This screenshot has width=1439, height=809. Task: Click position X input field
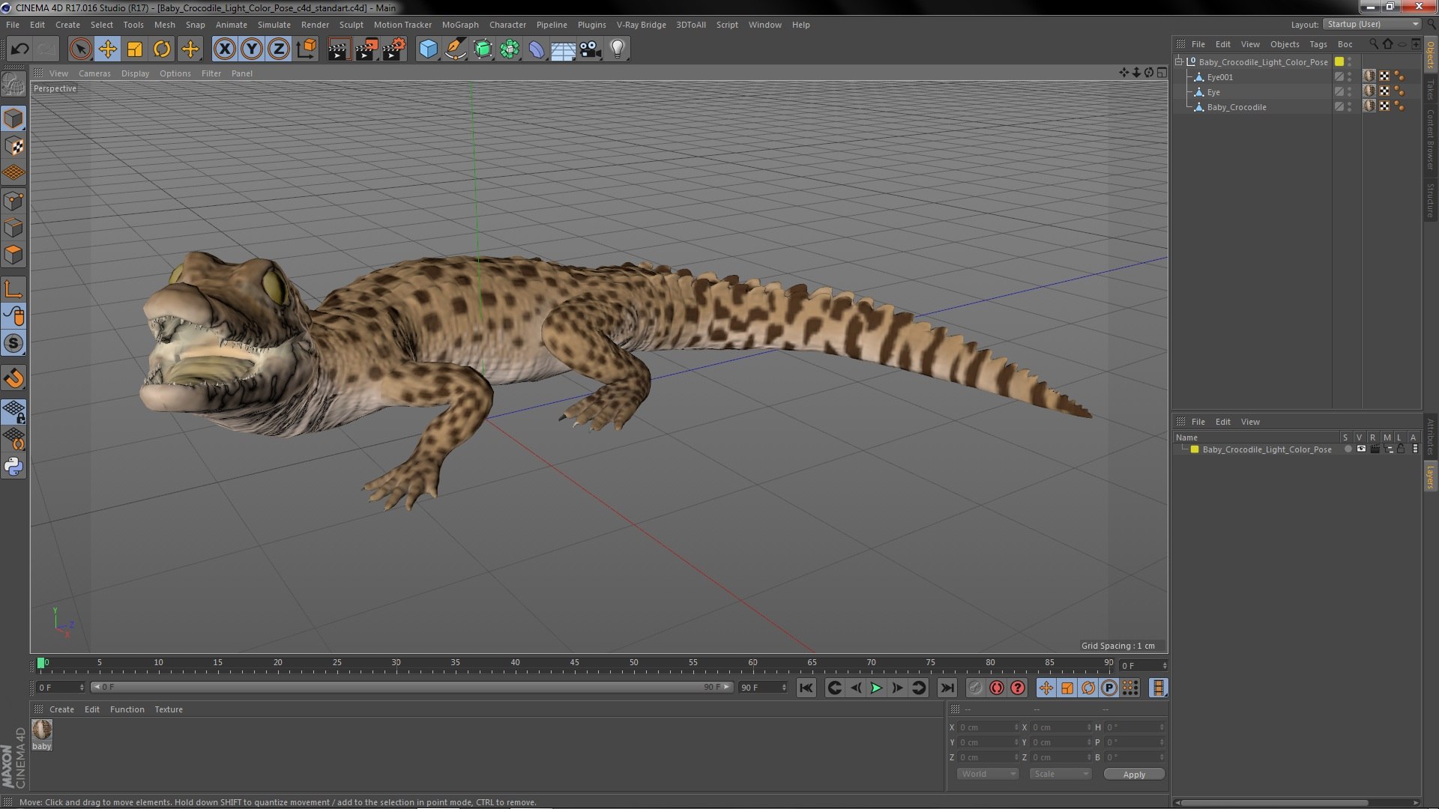click(x=988, y=727)
